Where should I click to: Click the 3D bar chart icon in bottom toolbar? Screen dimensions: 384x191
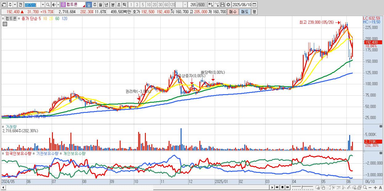tap(354, 187)
